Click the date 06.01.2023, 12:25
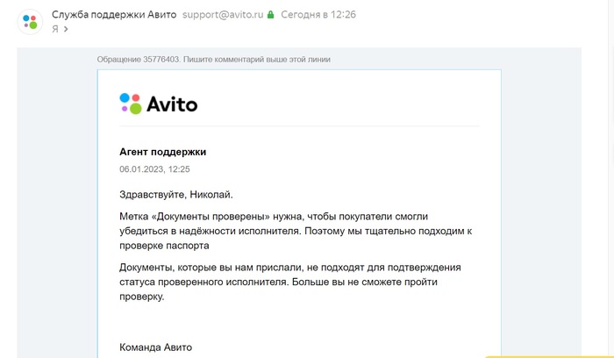Viewport: 614px width, 358px height. tap(154, 169)
